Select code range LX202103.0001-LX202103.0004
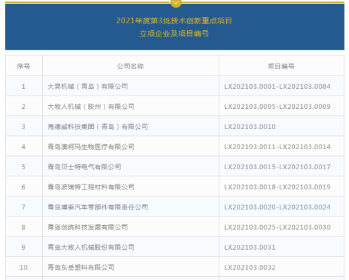Screen dimensions: 349x280 [277, 86]
